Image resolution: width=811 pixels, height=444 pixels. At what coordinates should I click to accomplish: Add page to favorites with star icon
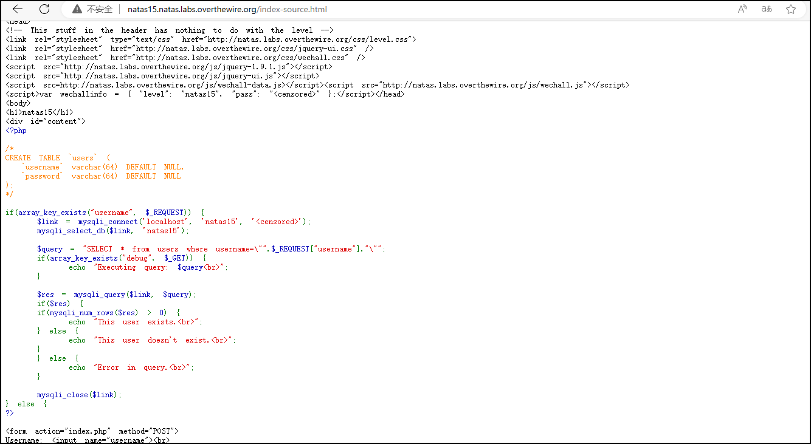[x=791, y=9]
